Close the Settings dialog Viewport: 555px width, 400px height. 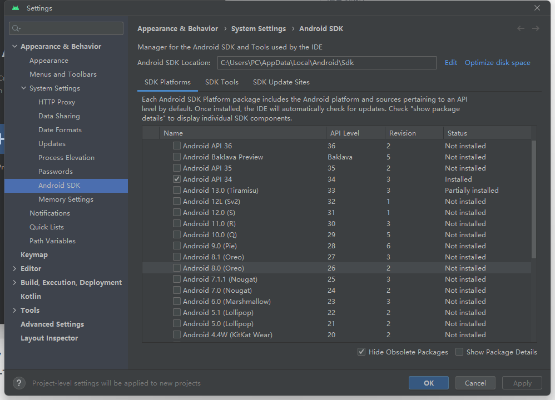pos(537,8)
